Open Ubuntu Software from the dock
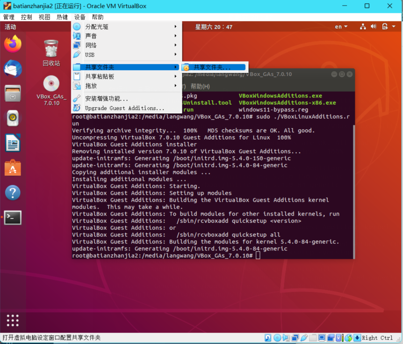Screen dimensions: 403x344 [13, 168]
